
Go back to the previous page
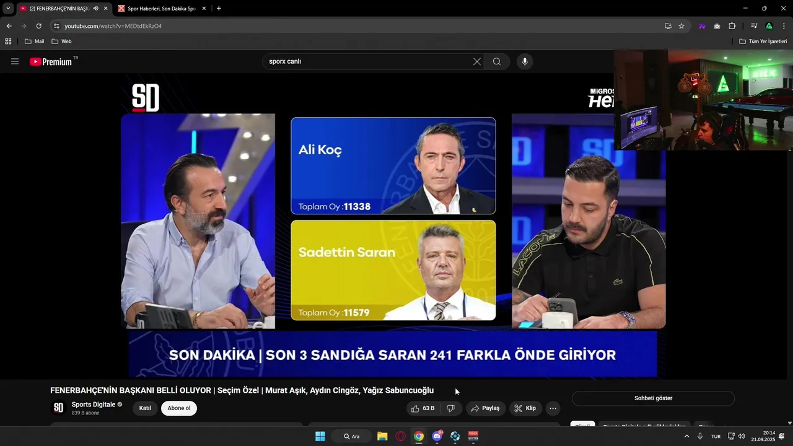(9, 26)
